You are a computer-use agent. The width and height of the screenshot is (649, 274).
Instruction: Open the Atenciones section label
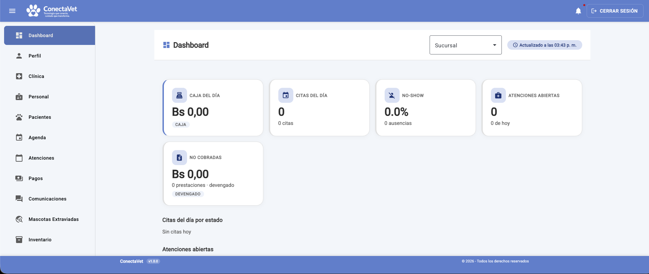click(41, 158)
